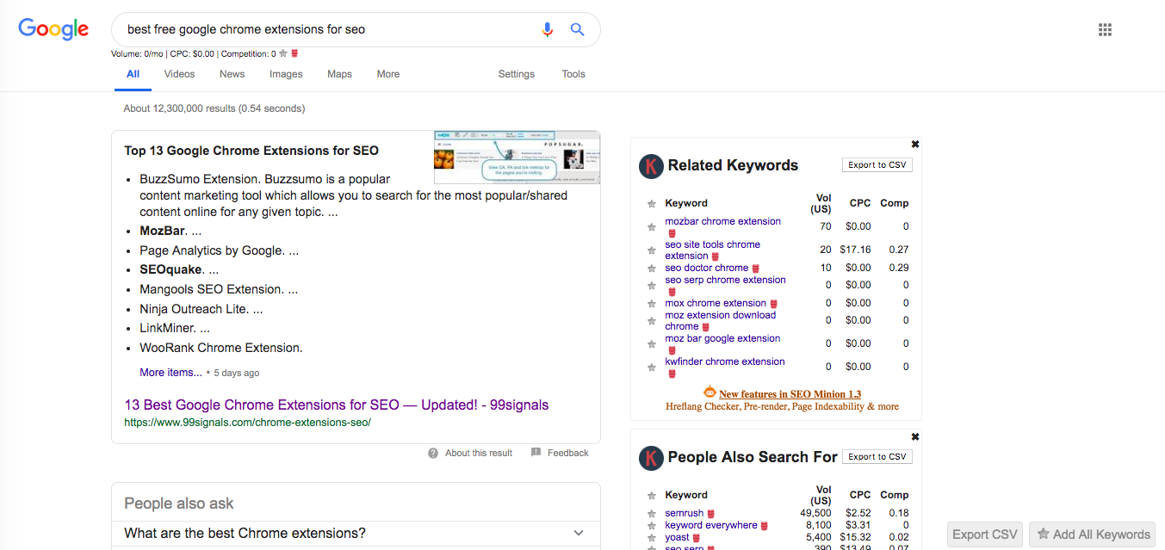Click database icon under 'mozbar chrome extension'

tap(672, 233)
